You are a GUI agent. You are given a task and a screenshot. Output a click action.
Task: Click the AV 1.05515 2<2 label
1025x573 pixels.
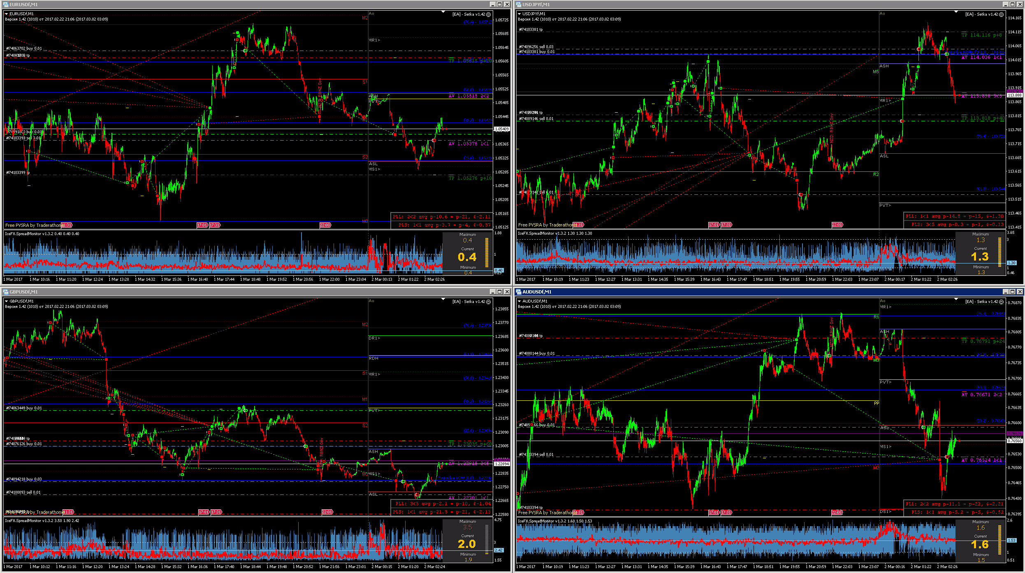pos(468,96)
